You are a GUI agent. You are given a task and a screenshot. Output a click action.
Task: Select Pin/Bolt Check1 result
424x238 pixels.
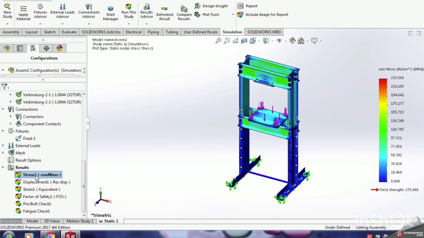[x=33, y=204]
